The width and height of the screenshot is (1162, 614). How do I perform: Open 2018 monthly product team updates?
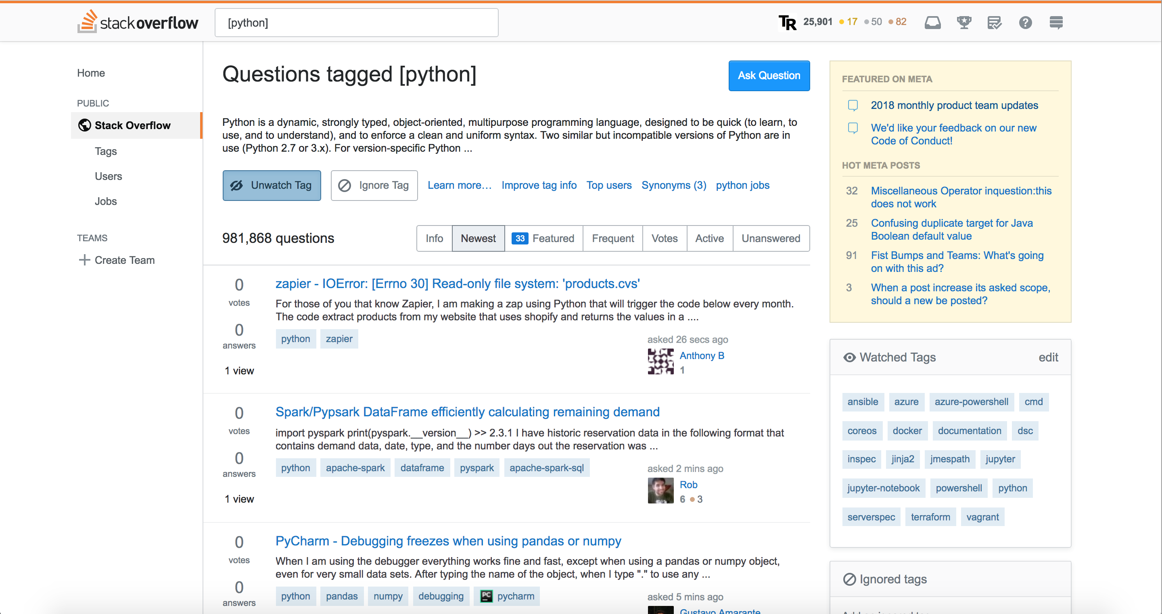tap(954, 105)
